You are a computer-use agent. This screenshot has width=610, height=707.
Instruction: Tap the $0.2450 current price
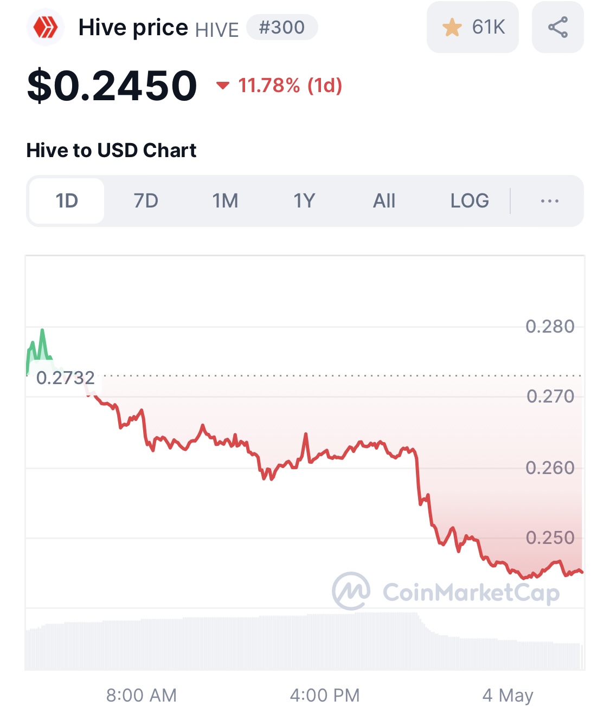coord(112,86)
